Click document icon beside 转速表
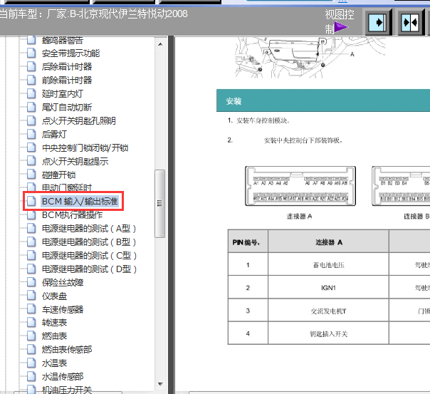Screen dimensions: 430x394 (31, 322)
